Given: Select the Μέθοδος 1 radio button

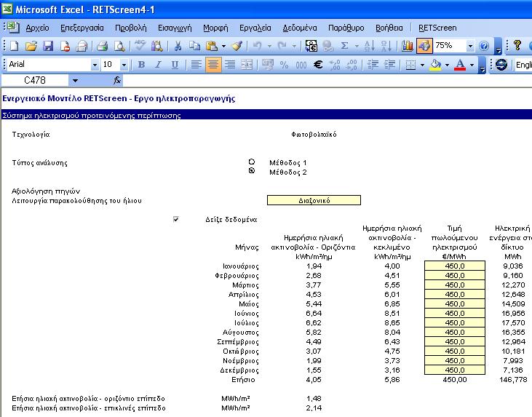Looking at the screenshot, I should coord(252,162).
